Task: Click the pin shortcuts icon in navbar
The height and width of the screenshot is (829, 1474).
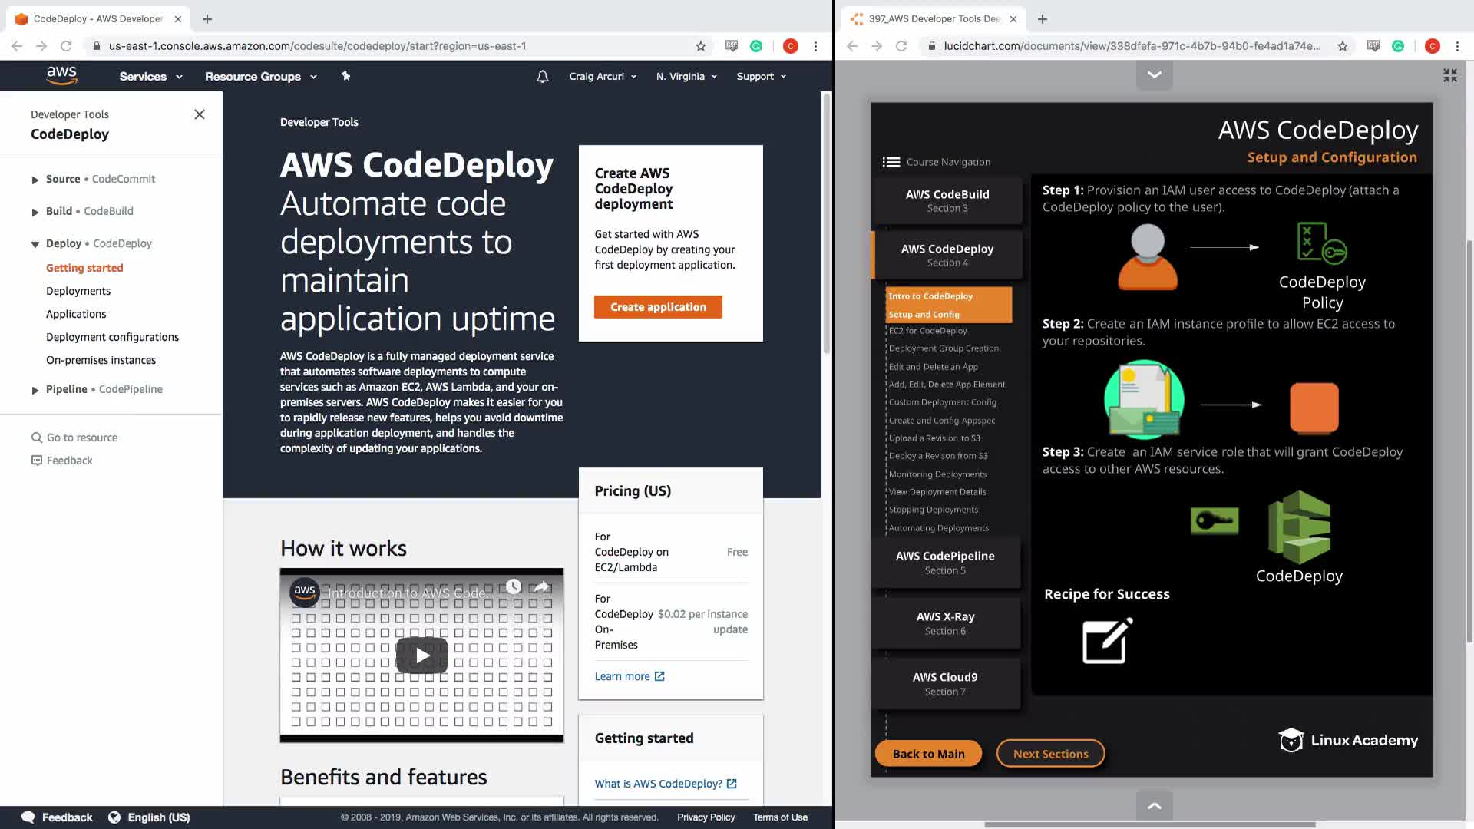Action: 345,76
